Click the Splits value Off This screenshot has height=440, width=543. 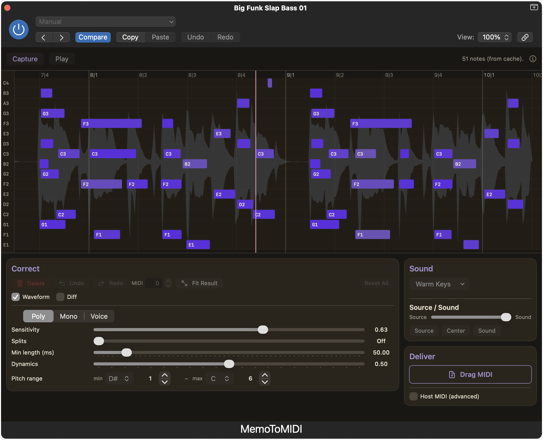pyautogui.click(x=381, y=341)
